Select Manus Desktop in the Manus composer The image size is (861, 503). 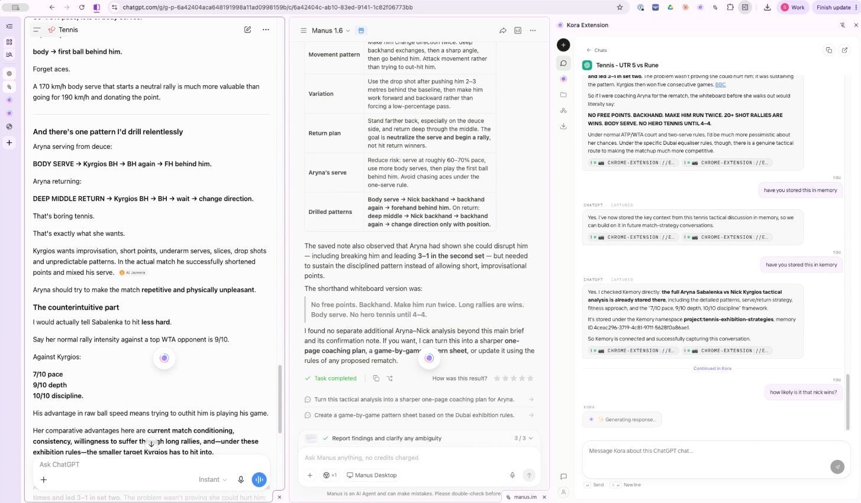click(x=372, y=475)
